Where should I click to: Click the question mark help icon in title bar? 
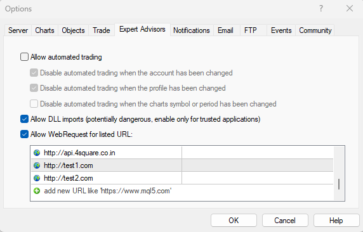[x=321, y=9]
